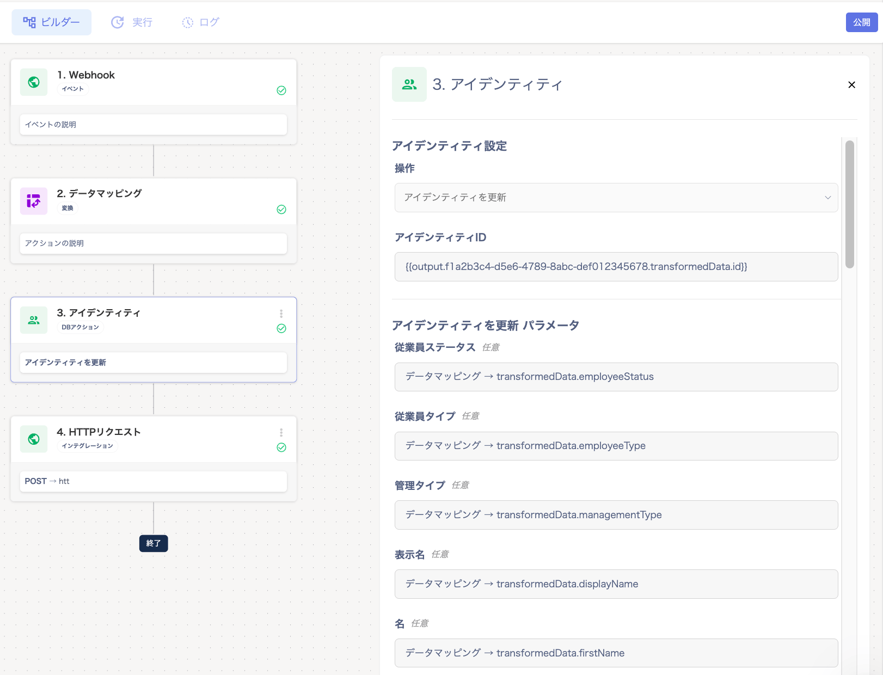883x675 pixels.
Task: Click the HTTPリクエスト globe icon
Action: click(x=34, y=439)
